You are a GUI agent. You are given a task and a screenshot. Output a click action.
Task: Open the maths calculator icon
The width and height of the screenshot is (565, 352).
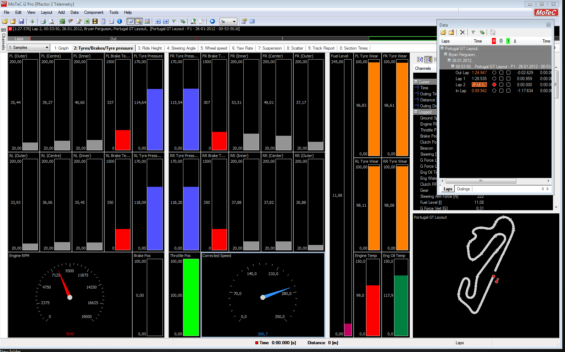tap(103, 21)
